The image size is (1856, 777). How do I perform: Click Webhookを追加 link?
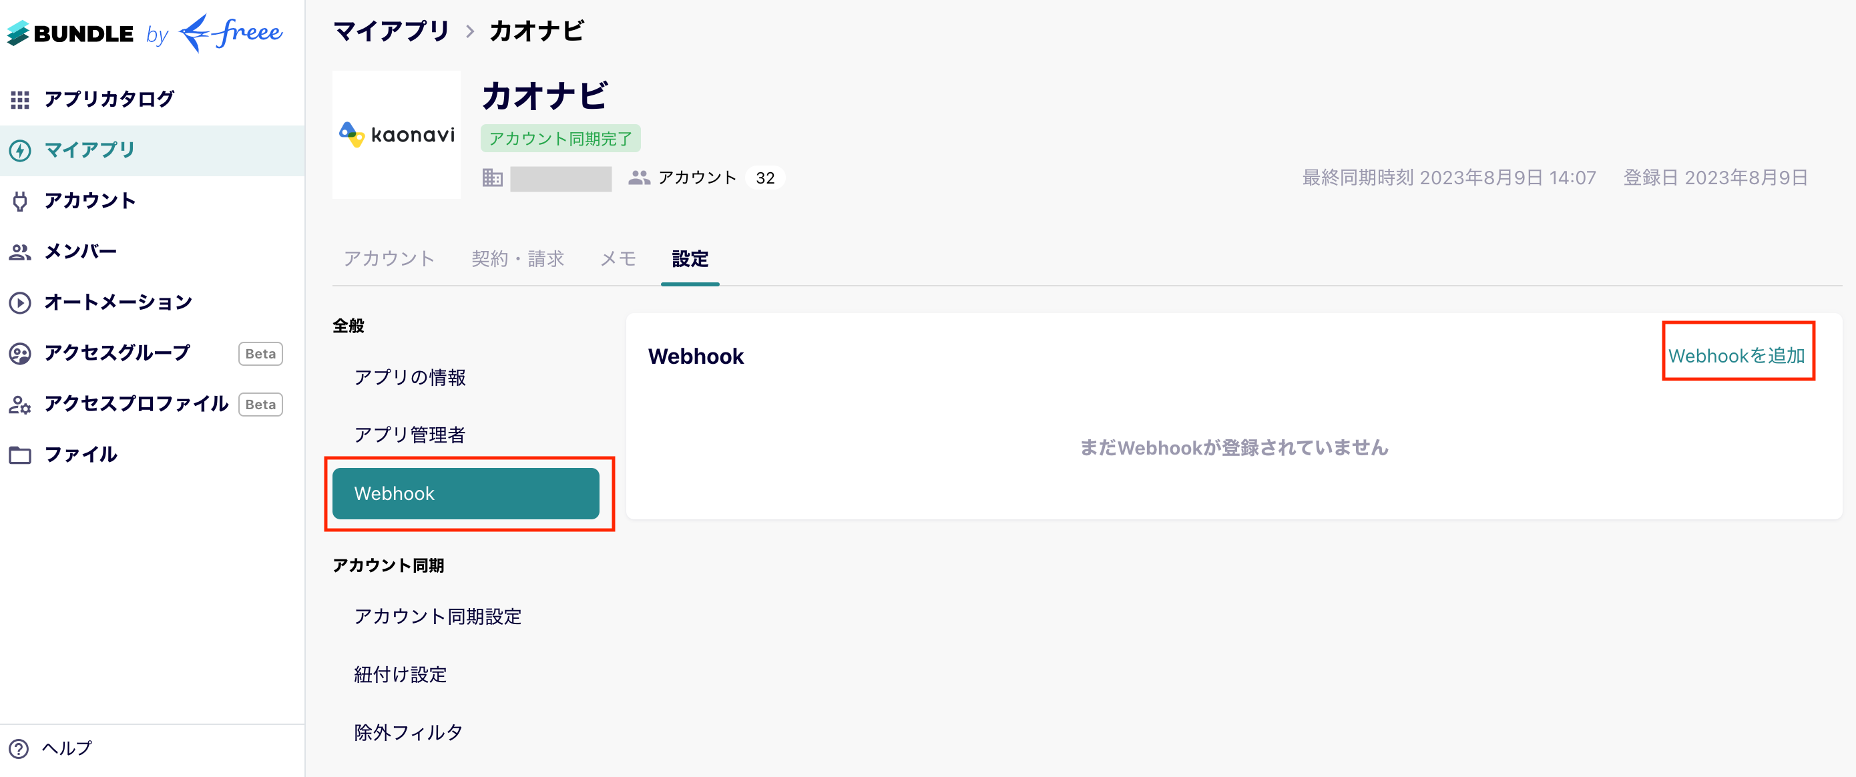(1736, 356)
